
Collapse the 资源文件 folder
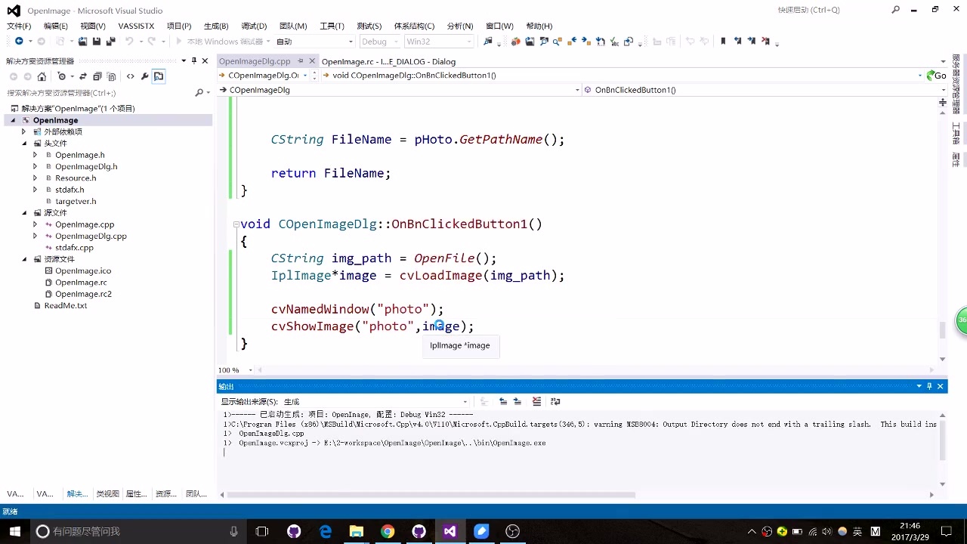coord(24,259)
